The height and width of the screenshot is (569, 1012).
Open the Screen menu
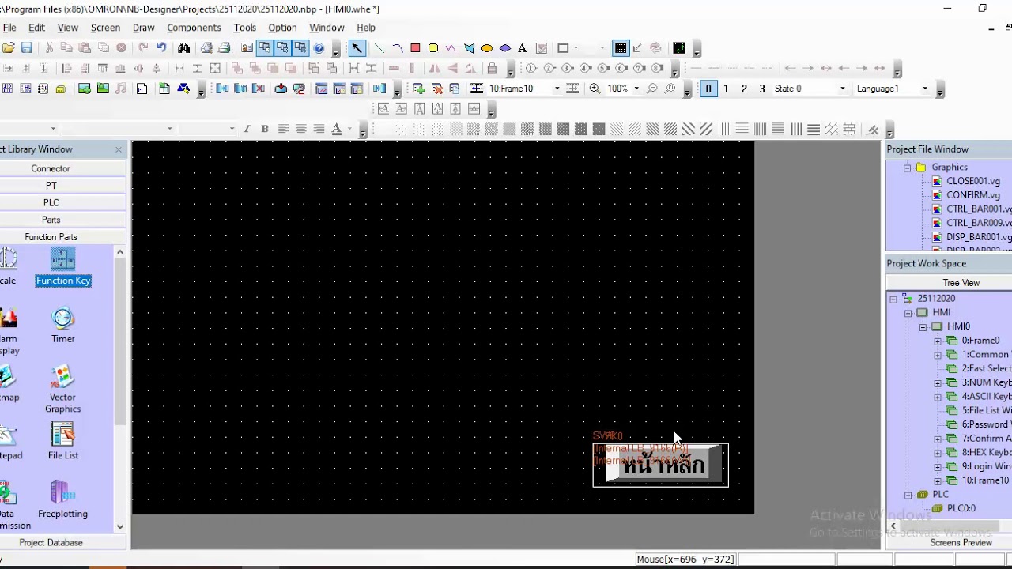(x=105, y=28)
